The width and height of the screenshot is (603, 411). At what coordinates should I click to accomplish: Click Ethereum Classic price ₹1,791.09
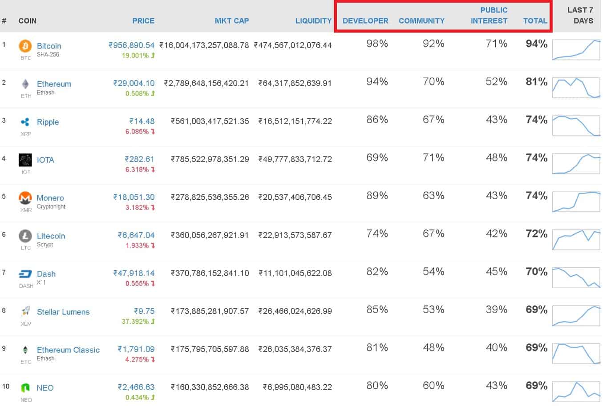coord(136,350)
